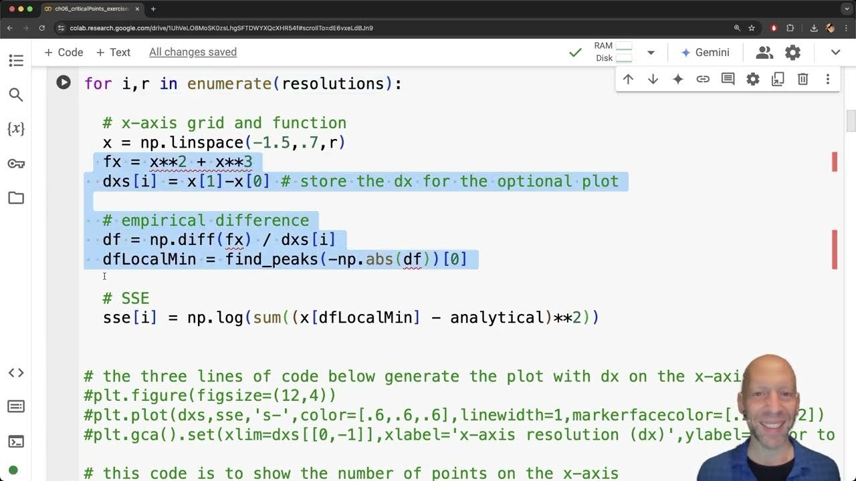Move cell up with the up arrow
856x481 pixels.
[x=628, y=79]
